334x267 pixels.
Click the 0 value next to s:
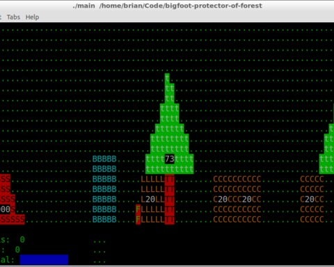point(22,239)
